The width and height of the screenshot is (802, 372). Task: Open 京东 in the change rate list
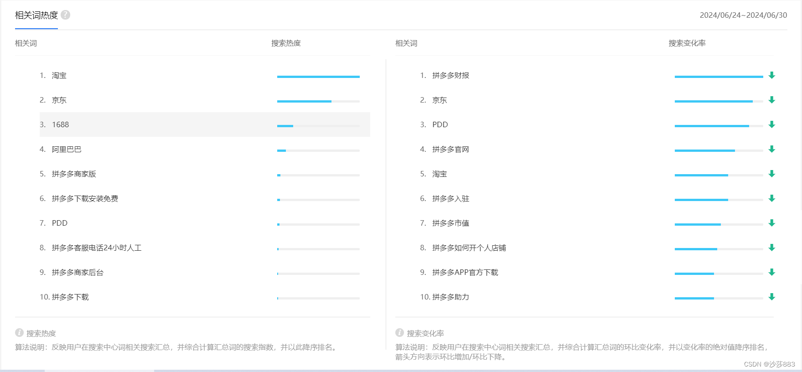[x=440, y=100]
